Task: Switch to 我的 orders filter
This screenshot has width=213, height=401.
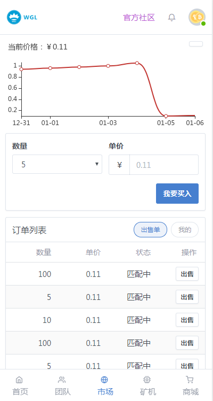Action: (x=185, y=230)
